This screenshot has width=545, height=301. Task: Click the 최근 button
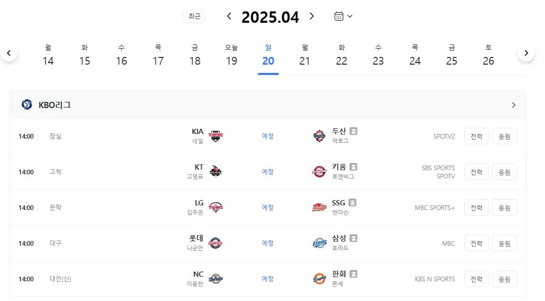(194, 17)
